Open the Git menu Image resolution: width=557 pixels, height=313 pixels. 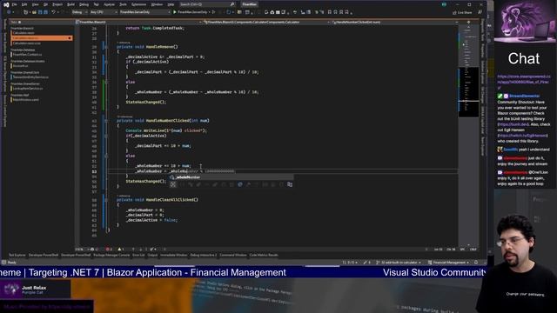click(45, 4)
